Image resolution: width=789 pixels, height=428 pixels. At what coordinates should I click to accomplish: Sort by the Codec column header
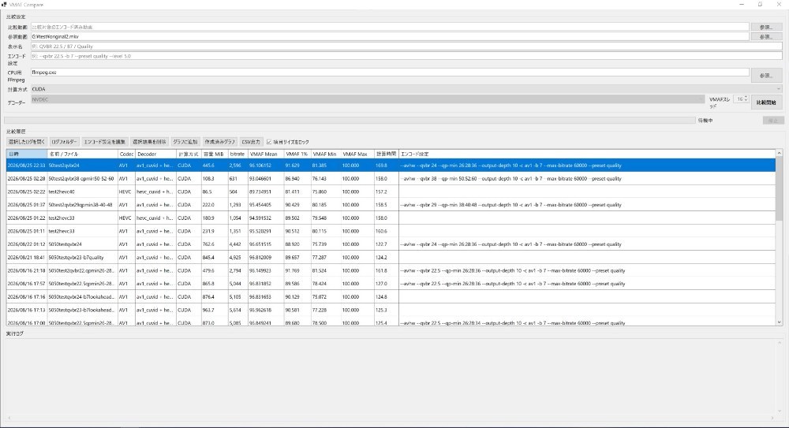[x=126, y=154]
